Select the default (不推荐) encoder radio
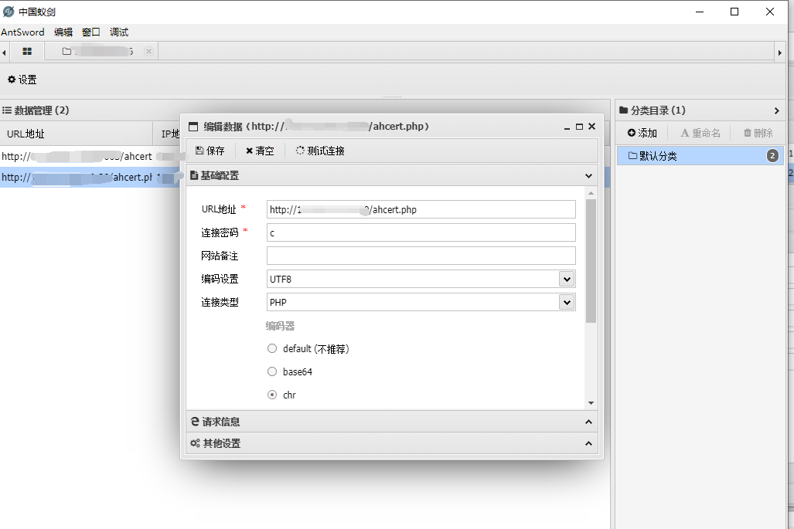Viewport: 794px width, 529px height. pyautogui.click(x=272, y=349)
